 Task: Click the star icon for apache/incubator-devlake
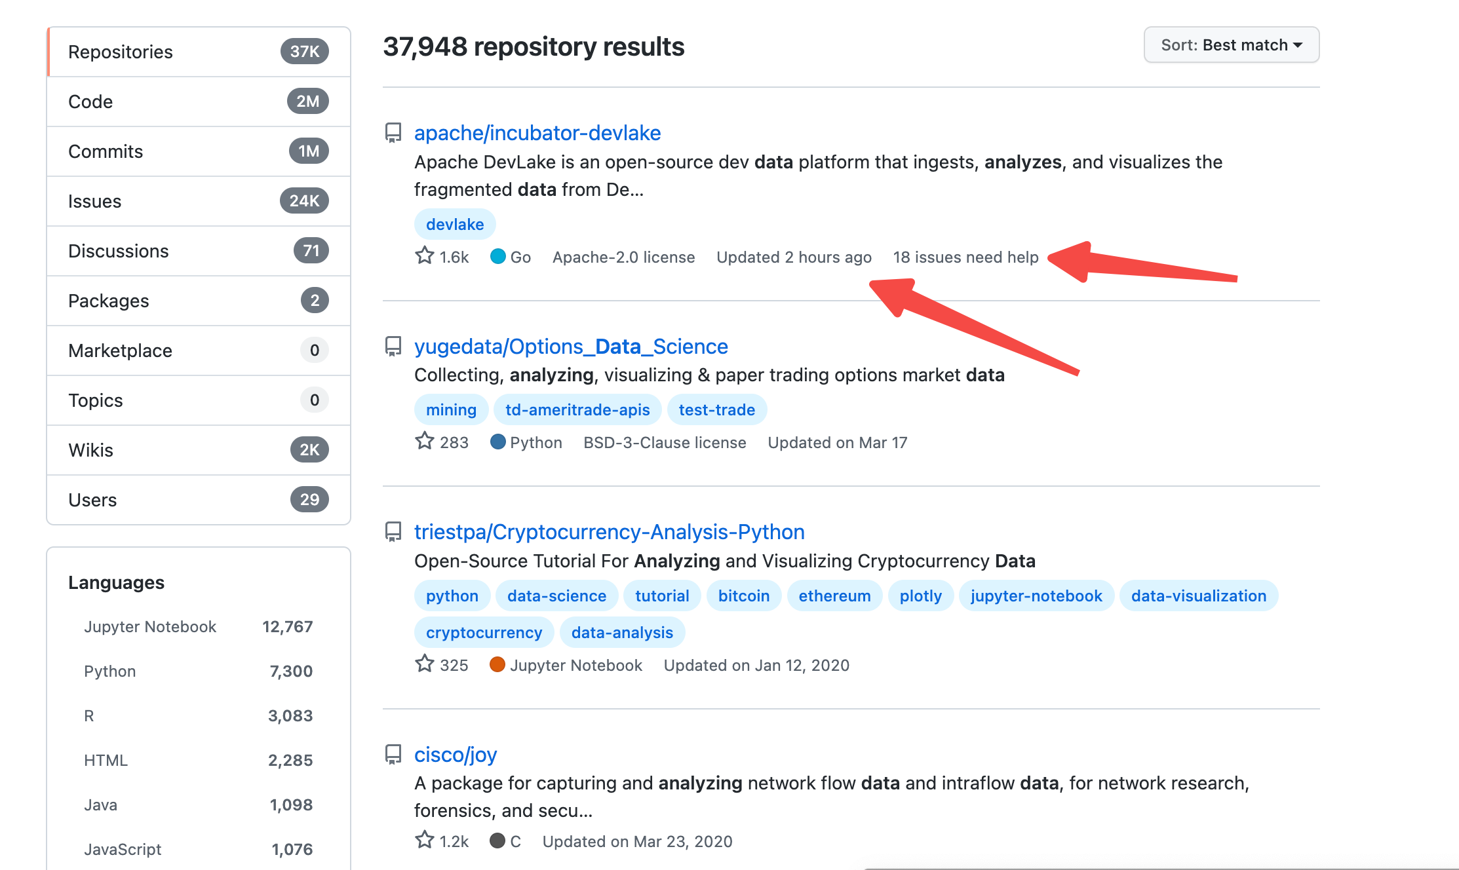point(425,255)
